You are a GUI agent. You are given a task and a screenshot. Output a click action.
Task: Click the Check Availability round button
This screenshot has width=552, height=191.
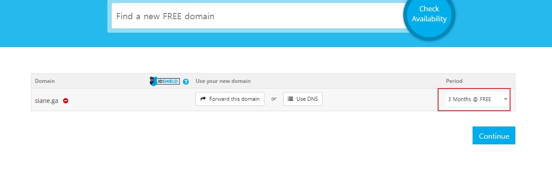(x=429, y=15)
